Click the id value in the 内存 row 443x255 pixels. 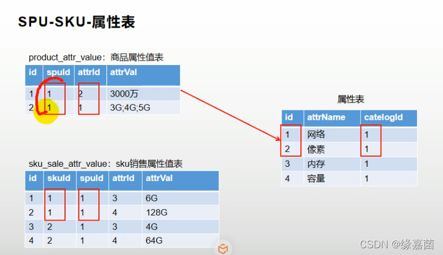(x=287, y=164)
